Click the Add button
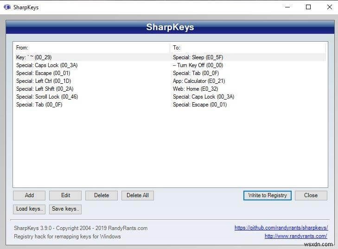The width and height of the screenshot is (338, 249). point(29,195)
